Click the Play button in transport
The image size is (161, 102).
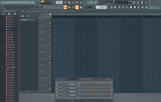click(x=46, y=2)
